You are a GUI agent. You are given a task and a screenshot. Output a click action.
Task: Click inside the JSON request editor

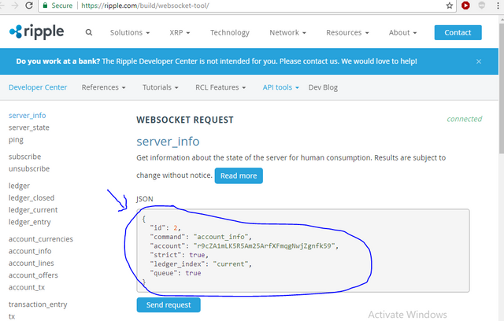tap(303, 250)
